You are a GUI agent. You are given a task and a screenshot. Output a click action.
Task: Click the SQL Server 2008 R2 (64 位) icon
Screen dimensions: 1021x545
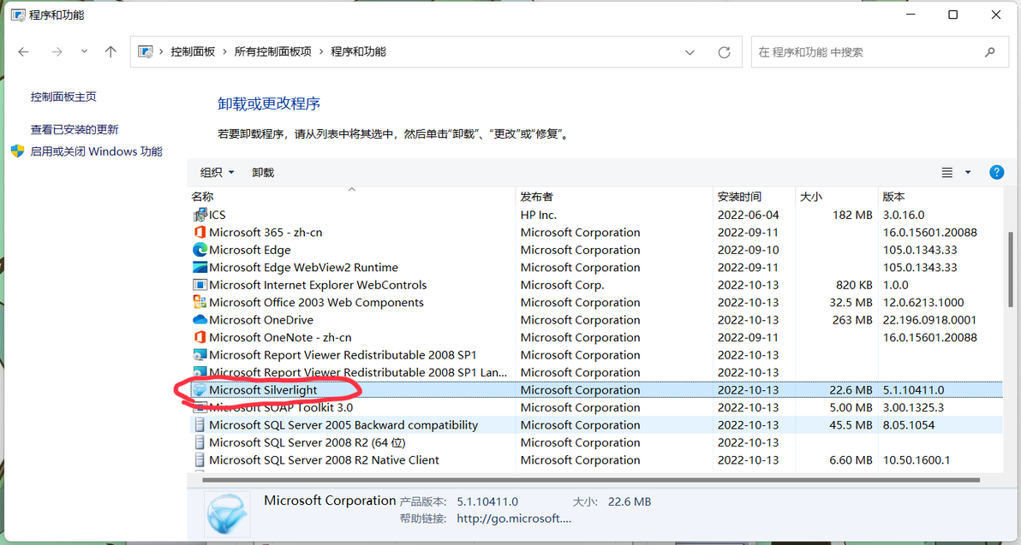pyautogui.click(x=200, y=442)
